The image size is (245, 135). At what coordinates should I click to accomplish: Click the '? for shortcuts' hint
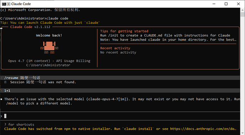tap(19, 124)
